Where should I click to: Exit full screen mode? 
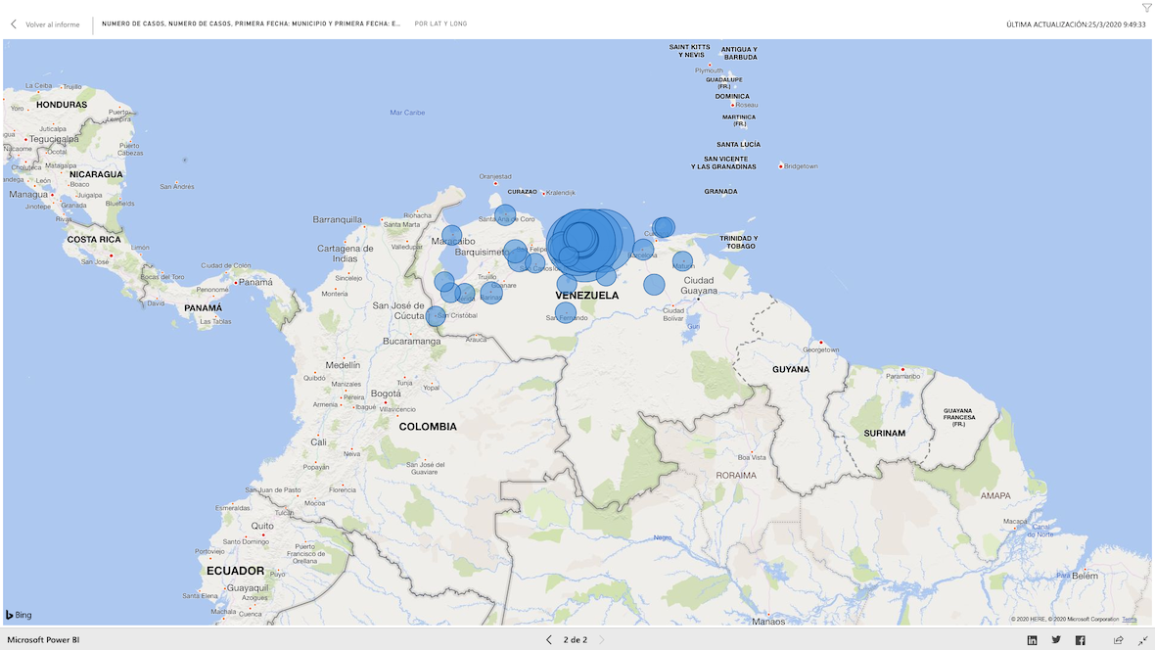(x=1142, y=640)
